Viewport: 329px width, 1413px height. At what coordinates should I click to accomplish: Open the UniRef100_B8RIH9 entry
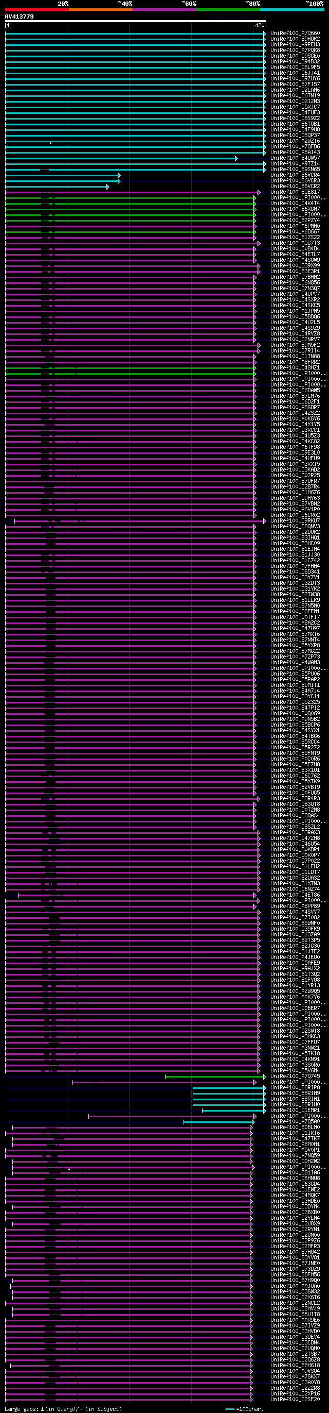pyautogui.click(x=295, y=1094)
